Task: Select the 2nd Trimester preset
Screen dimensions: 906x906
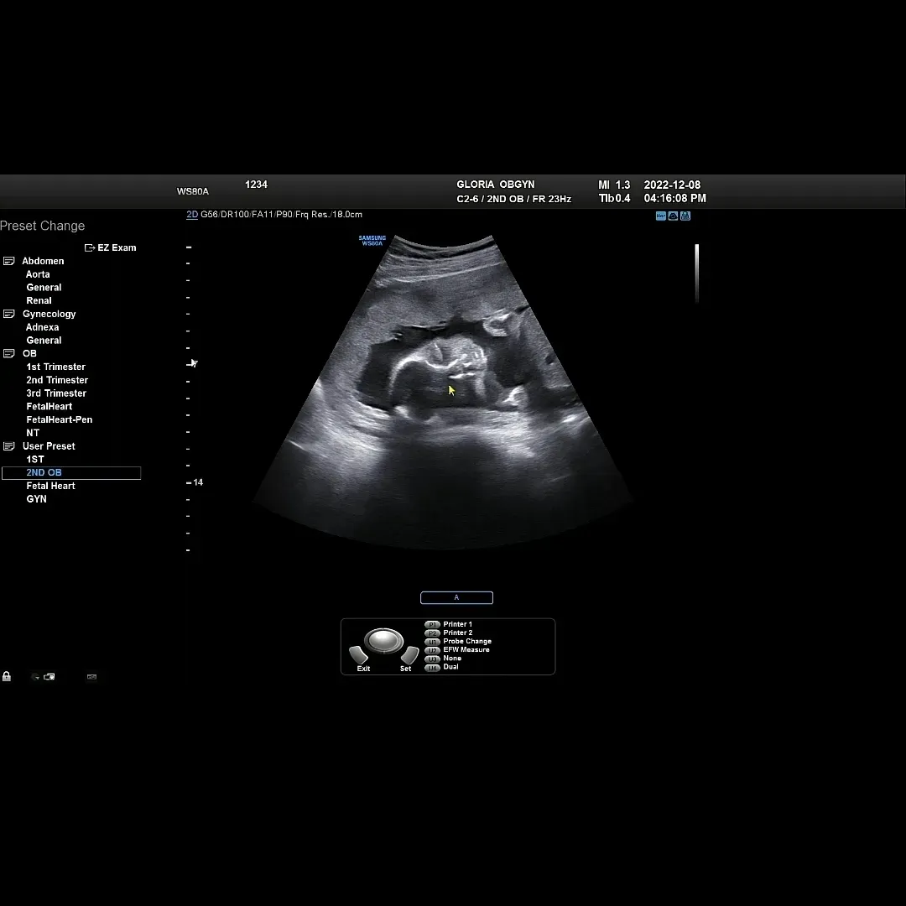Action: click(x=57, y=380)
